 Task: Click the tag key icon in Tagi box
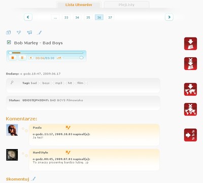click(x=12, y=83)
